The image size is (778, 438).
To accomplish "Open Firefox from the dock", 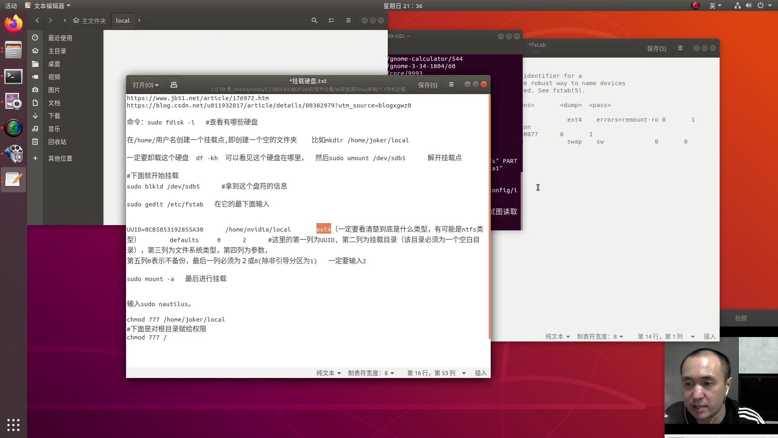I will coord(13,24).
